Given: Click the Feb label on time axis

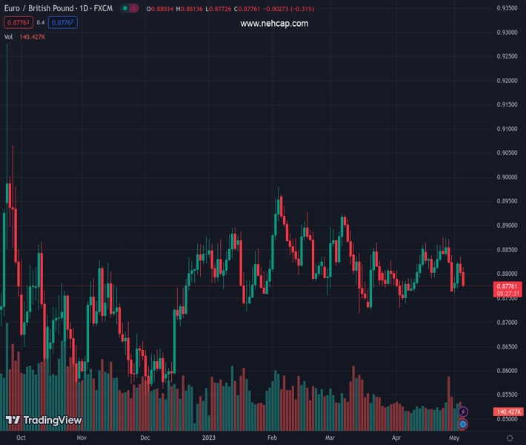Looking at the screenshot, I should (272, 438).
